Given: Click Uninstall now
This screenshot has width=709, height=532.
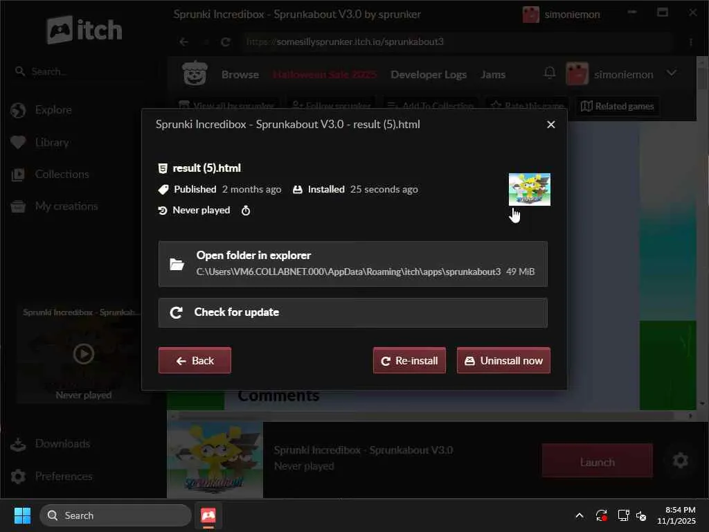Looking at the screenshot, I should click(x=504, y=360).
